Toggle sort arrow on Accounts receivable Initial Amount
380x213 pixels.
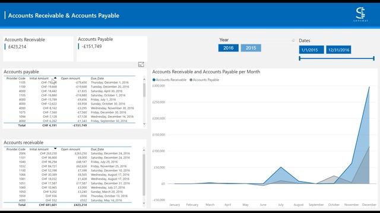tap(55, 149)
